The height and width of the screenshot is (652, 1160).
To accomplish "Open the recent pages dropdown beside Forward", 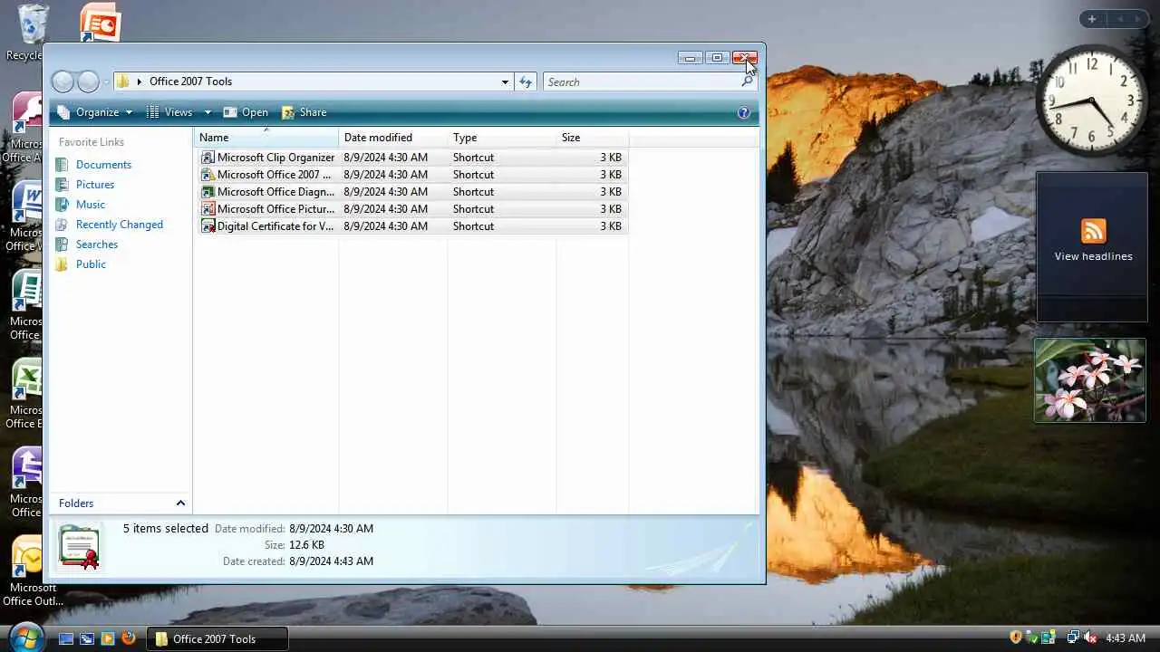I will pos(106,81).
